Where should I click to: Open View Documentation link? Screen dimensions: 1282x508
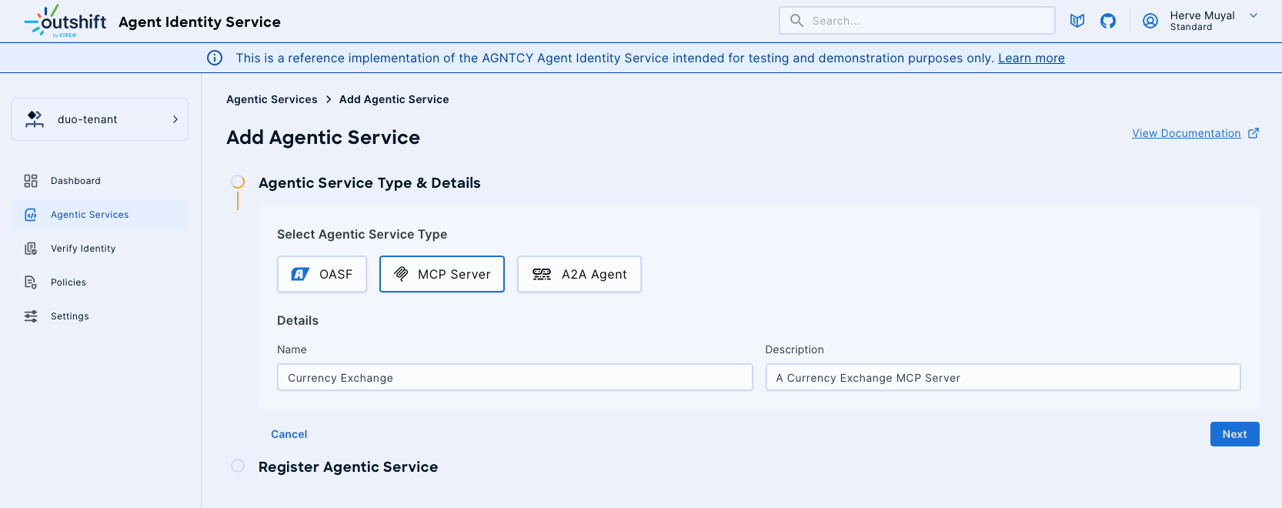(x=1186, y=133)
